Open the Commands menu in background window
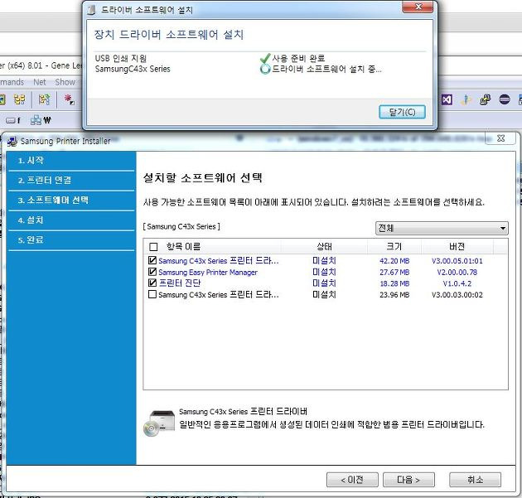This screenshot has width=522, height=498. coord(12,82)
